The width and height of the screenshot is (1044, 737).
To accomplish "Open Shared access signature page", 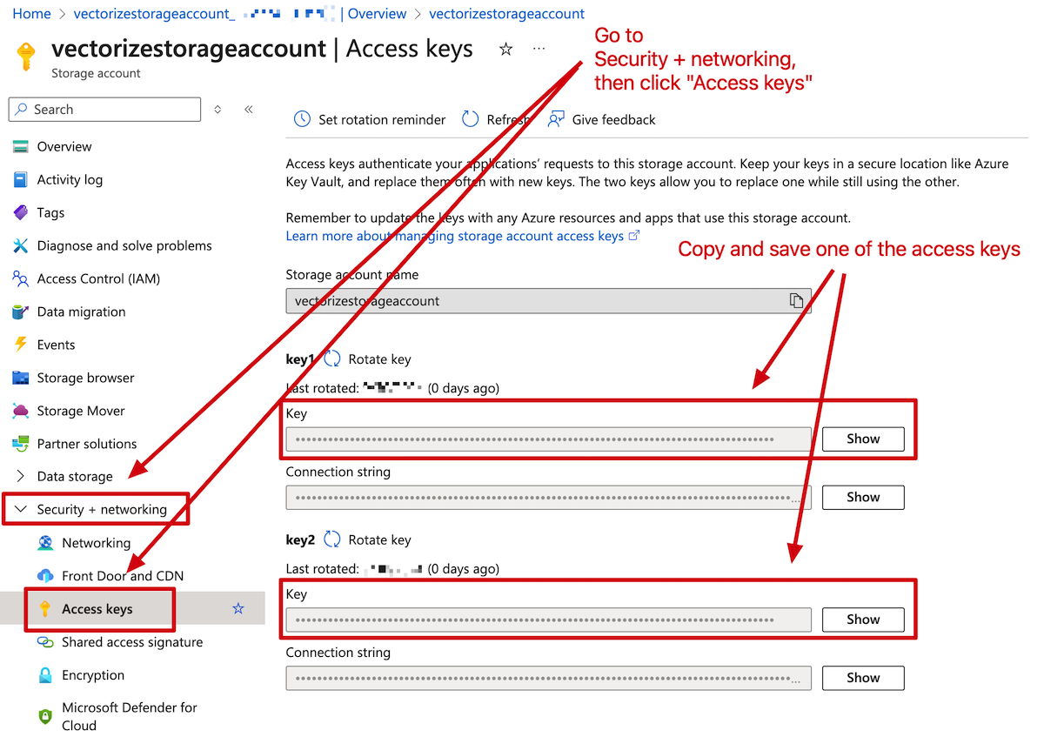I will pyautogui.click(x=132, y=642).
